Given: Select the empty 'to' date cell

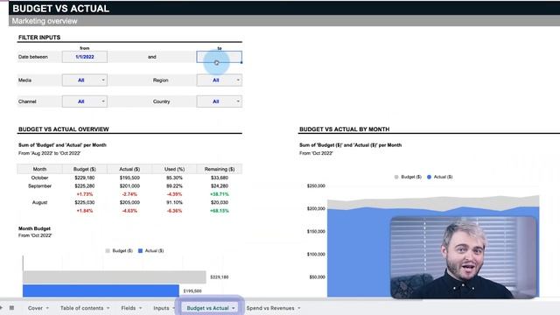Looking at the screenshot, I should click(x=220, y=57).
